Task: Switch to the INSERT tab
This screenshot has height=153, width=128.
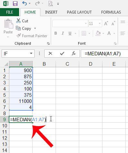Action: pyautogui.click(x=51, y=12)
